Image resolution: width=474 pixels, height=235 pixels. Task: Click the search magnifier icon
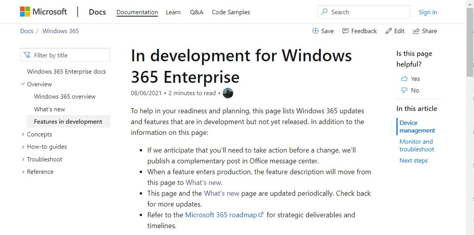324,12
